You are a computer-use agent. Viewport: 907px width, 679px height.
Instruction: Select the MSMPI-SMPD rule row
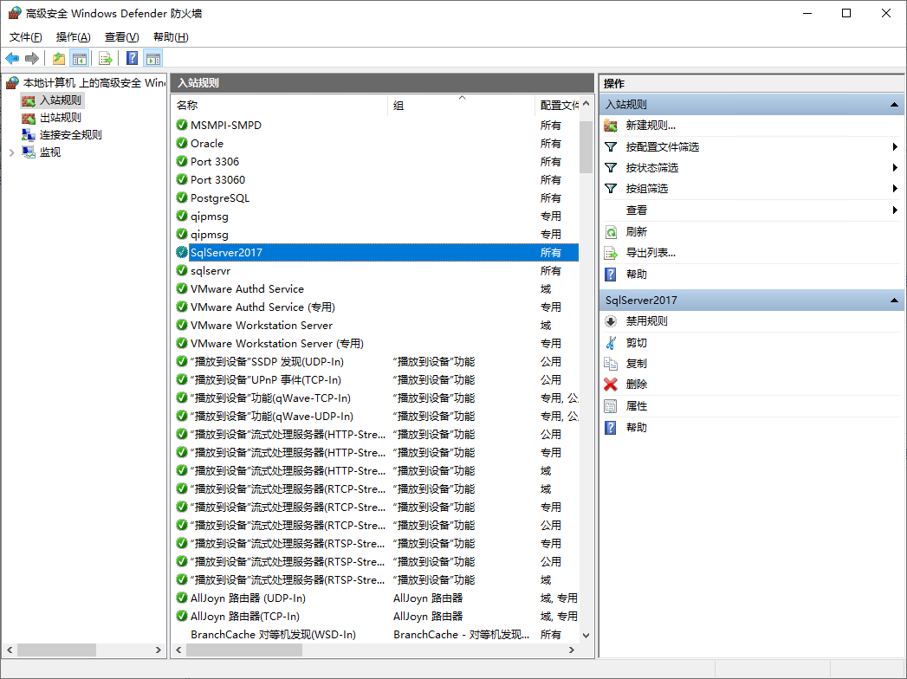pyautogui.click(x=376, y=125)
